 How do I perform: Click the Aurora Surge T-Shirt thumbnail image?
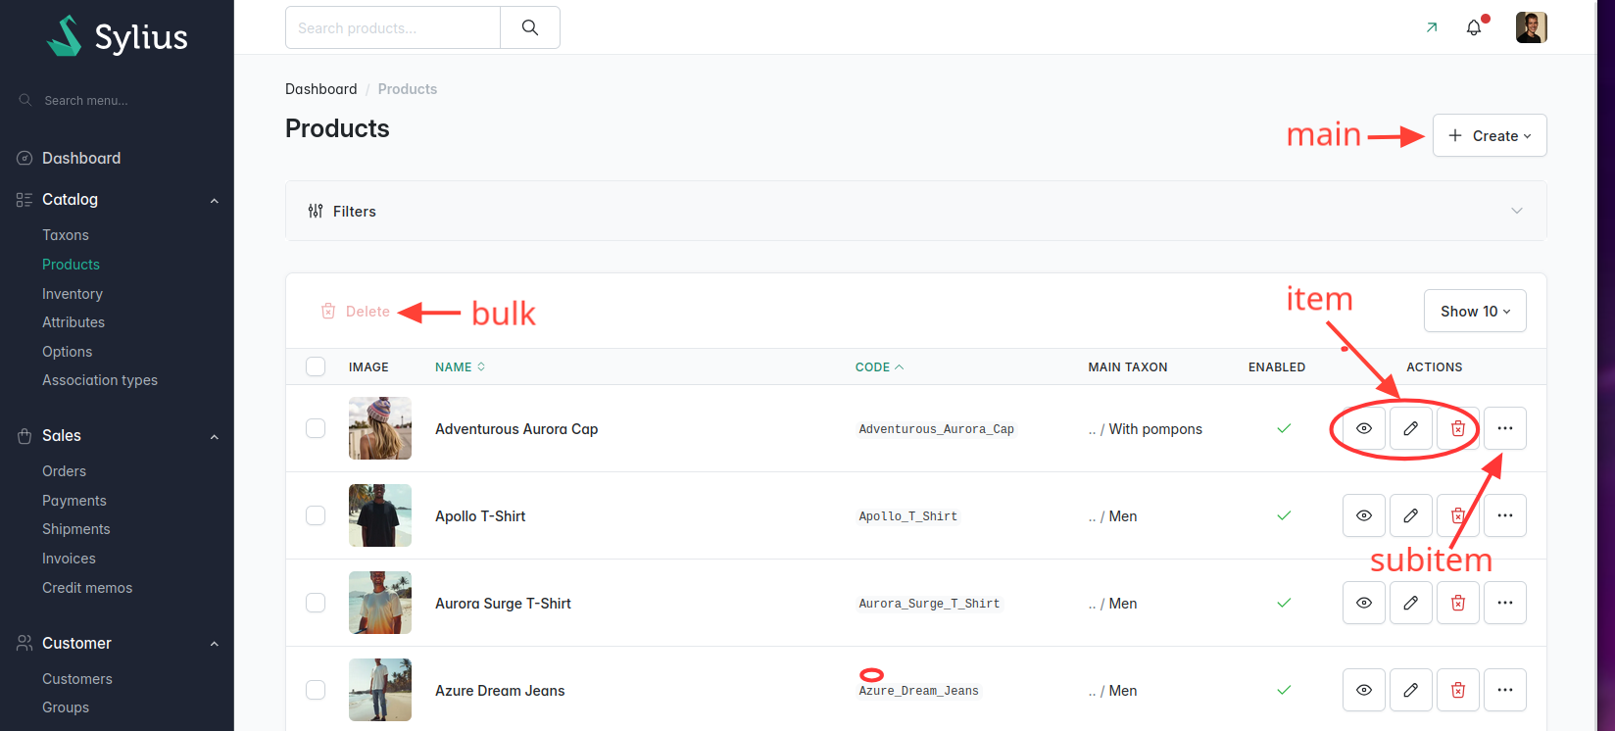click(380, 603)
